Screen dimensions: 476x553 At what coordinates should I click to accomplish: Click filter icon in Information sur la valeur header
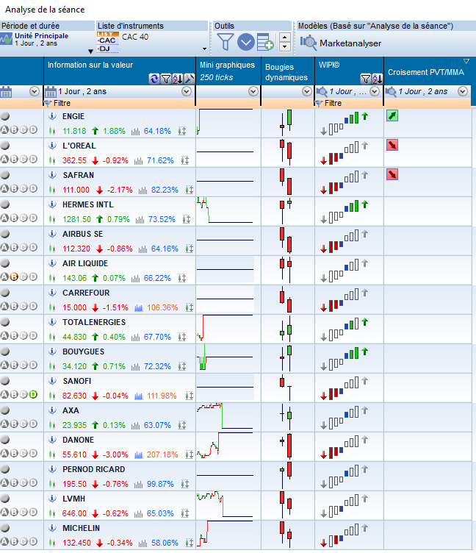[x=165, y=79]
